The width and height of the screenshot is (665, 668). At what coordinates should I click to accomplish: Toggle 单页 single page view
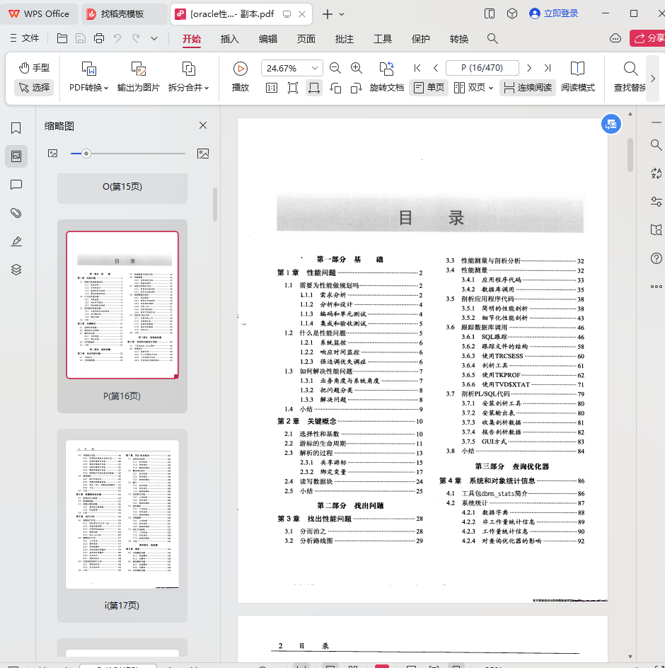[429, 88]
